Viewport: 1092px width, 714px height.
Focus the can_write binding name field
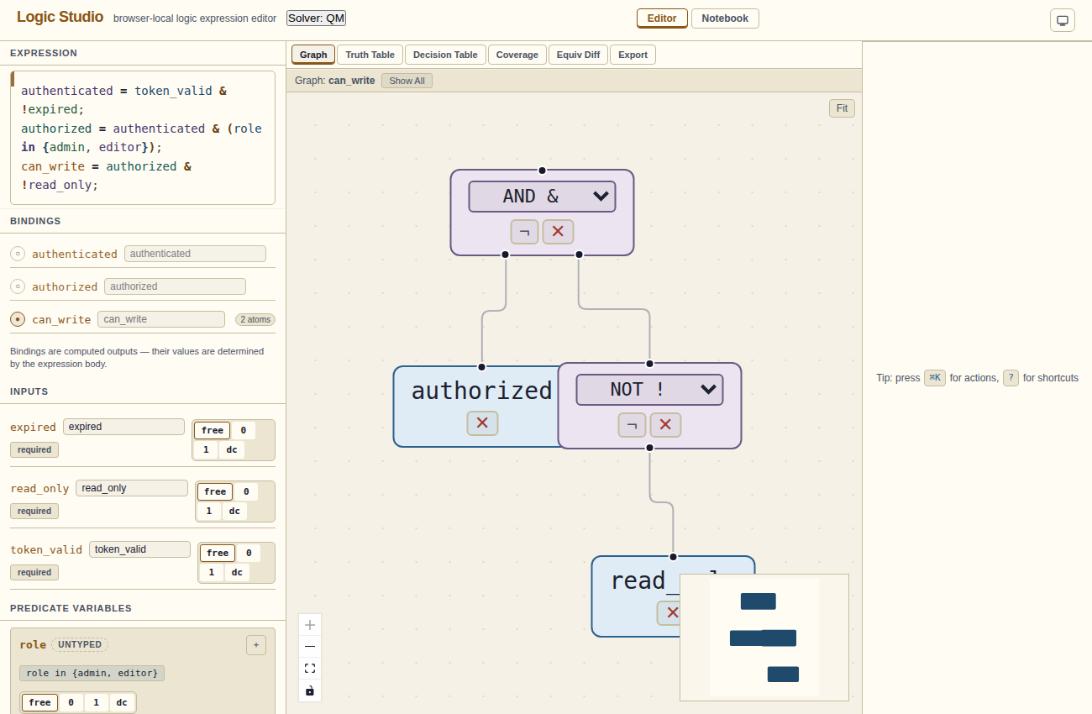[161, 319]
